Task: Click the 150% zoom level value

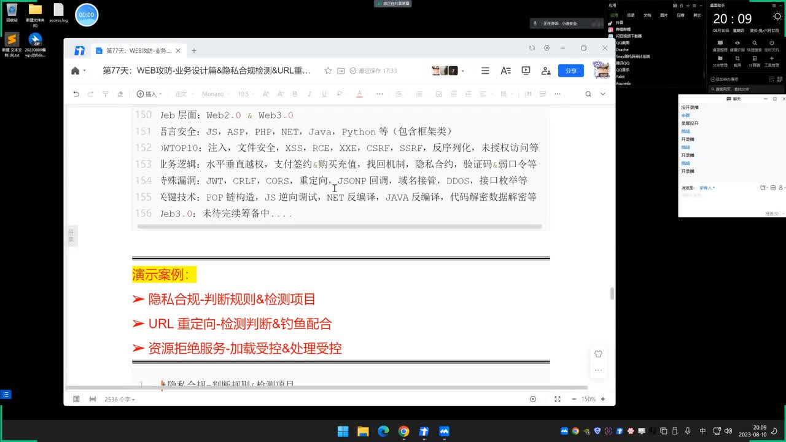Action: pos(588,399)
